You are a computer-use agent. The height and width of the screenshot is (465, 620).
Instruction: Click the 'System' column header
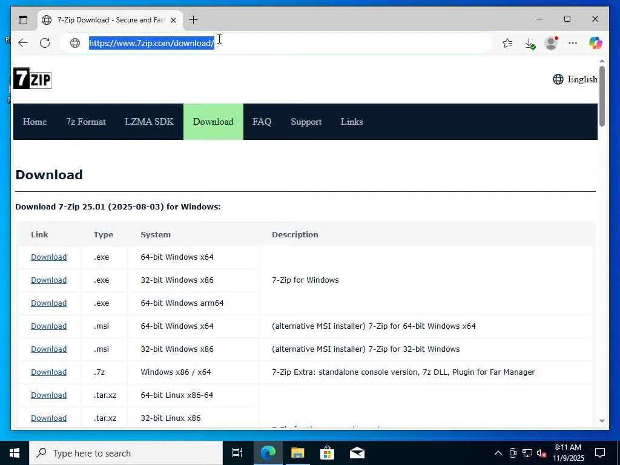156,234
